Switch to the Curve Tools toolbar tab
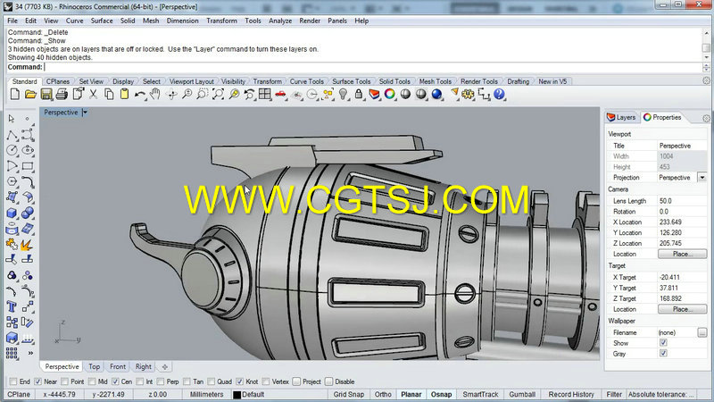This screenshot has height=402, width=714. (x=306, y=81)
